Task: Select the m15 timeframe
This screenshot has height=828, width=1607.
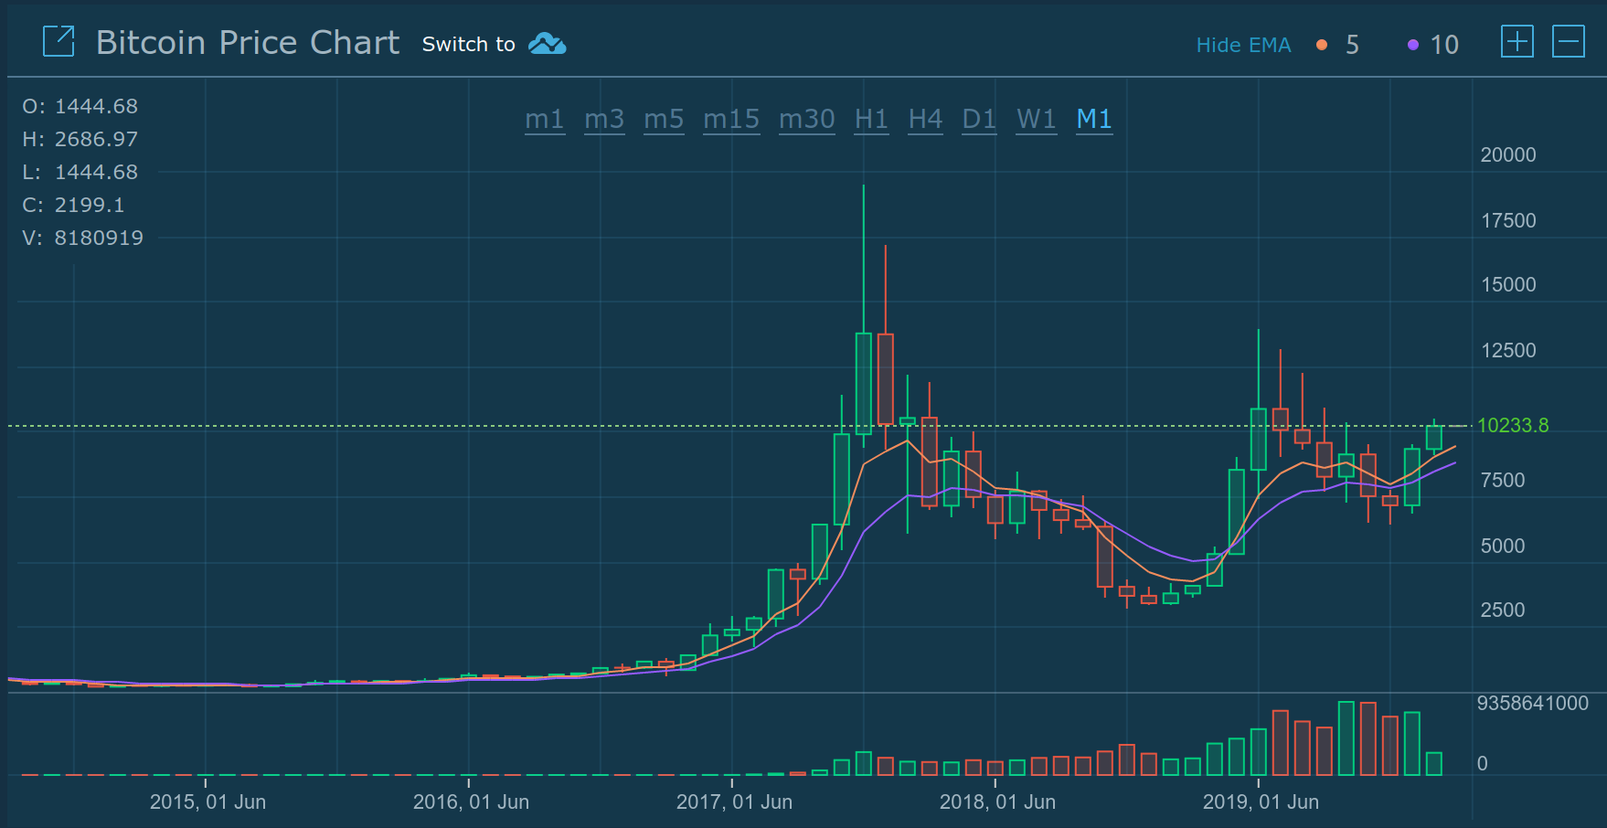Action: point(731,119)
